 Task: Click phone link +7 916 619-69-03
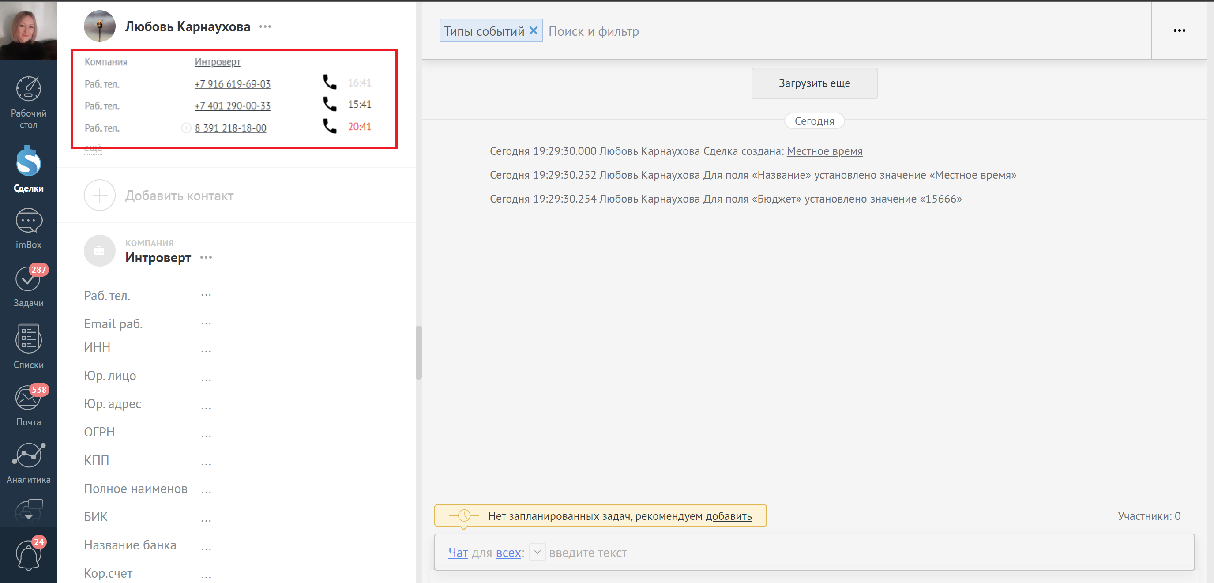pyautogui.click(x=232, y=84)
